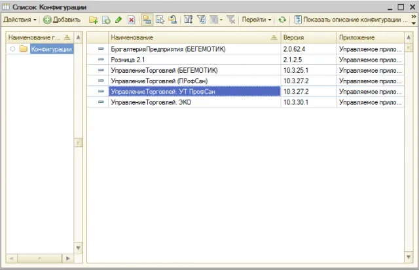Click the list scroll up arrow

tap(409, 37)
